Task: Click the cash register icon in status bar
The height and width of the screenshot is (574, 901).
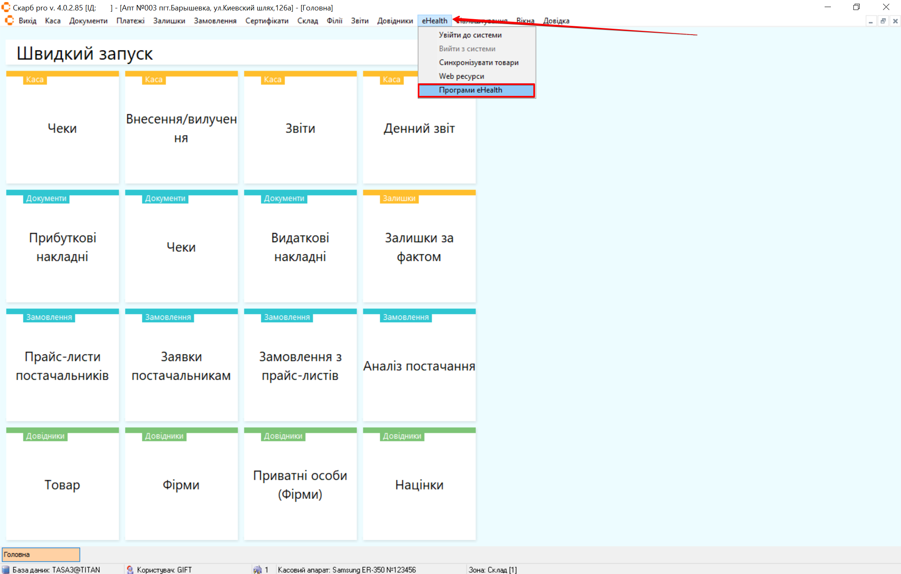Action: [x=257, y=569]
